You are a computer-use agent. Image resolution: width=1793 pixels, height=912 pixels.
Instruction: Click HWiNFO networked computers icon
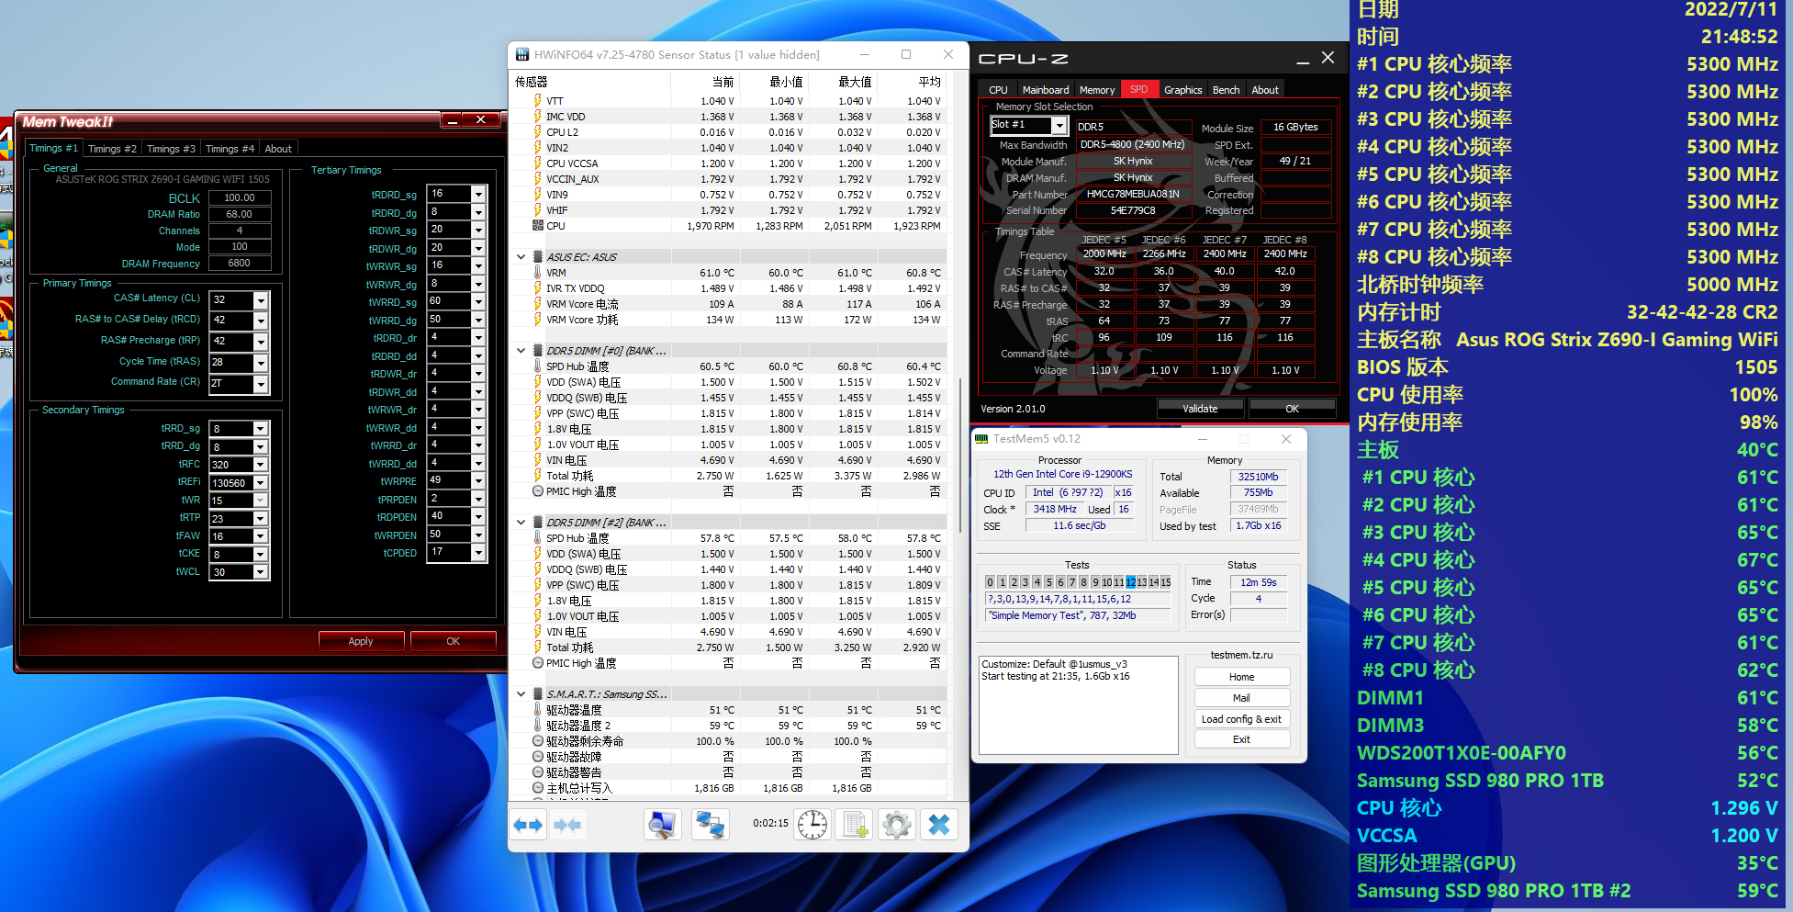tap(710, 825)
